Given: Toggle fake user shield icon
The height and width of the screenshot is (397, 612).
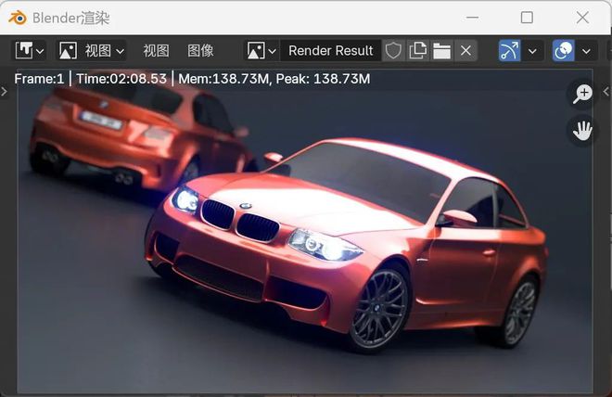Looking at the screenshot, I should point(393,51).
